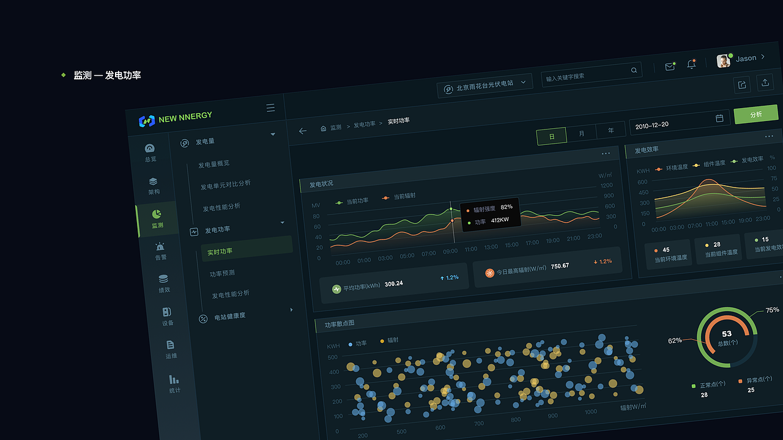783x440 pixels.
Task: Collapse the 发电量 menu group
Action: pyautogui.click(x=273, y=134)
